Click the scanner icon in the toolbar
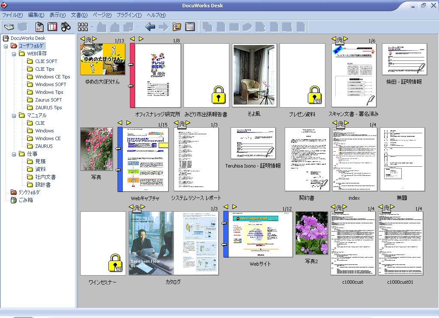 tap(9, 27)
